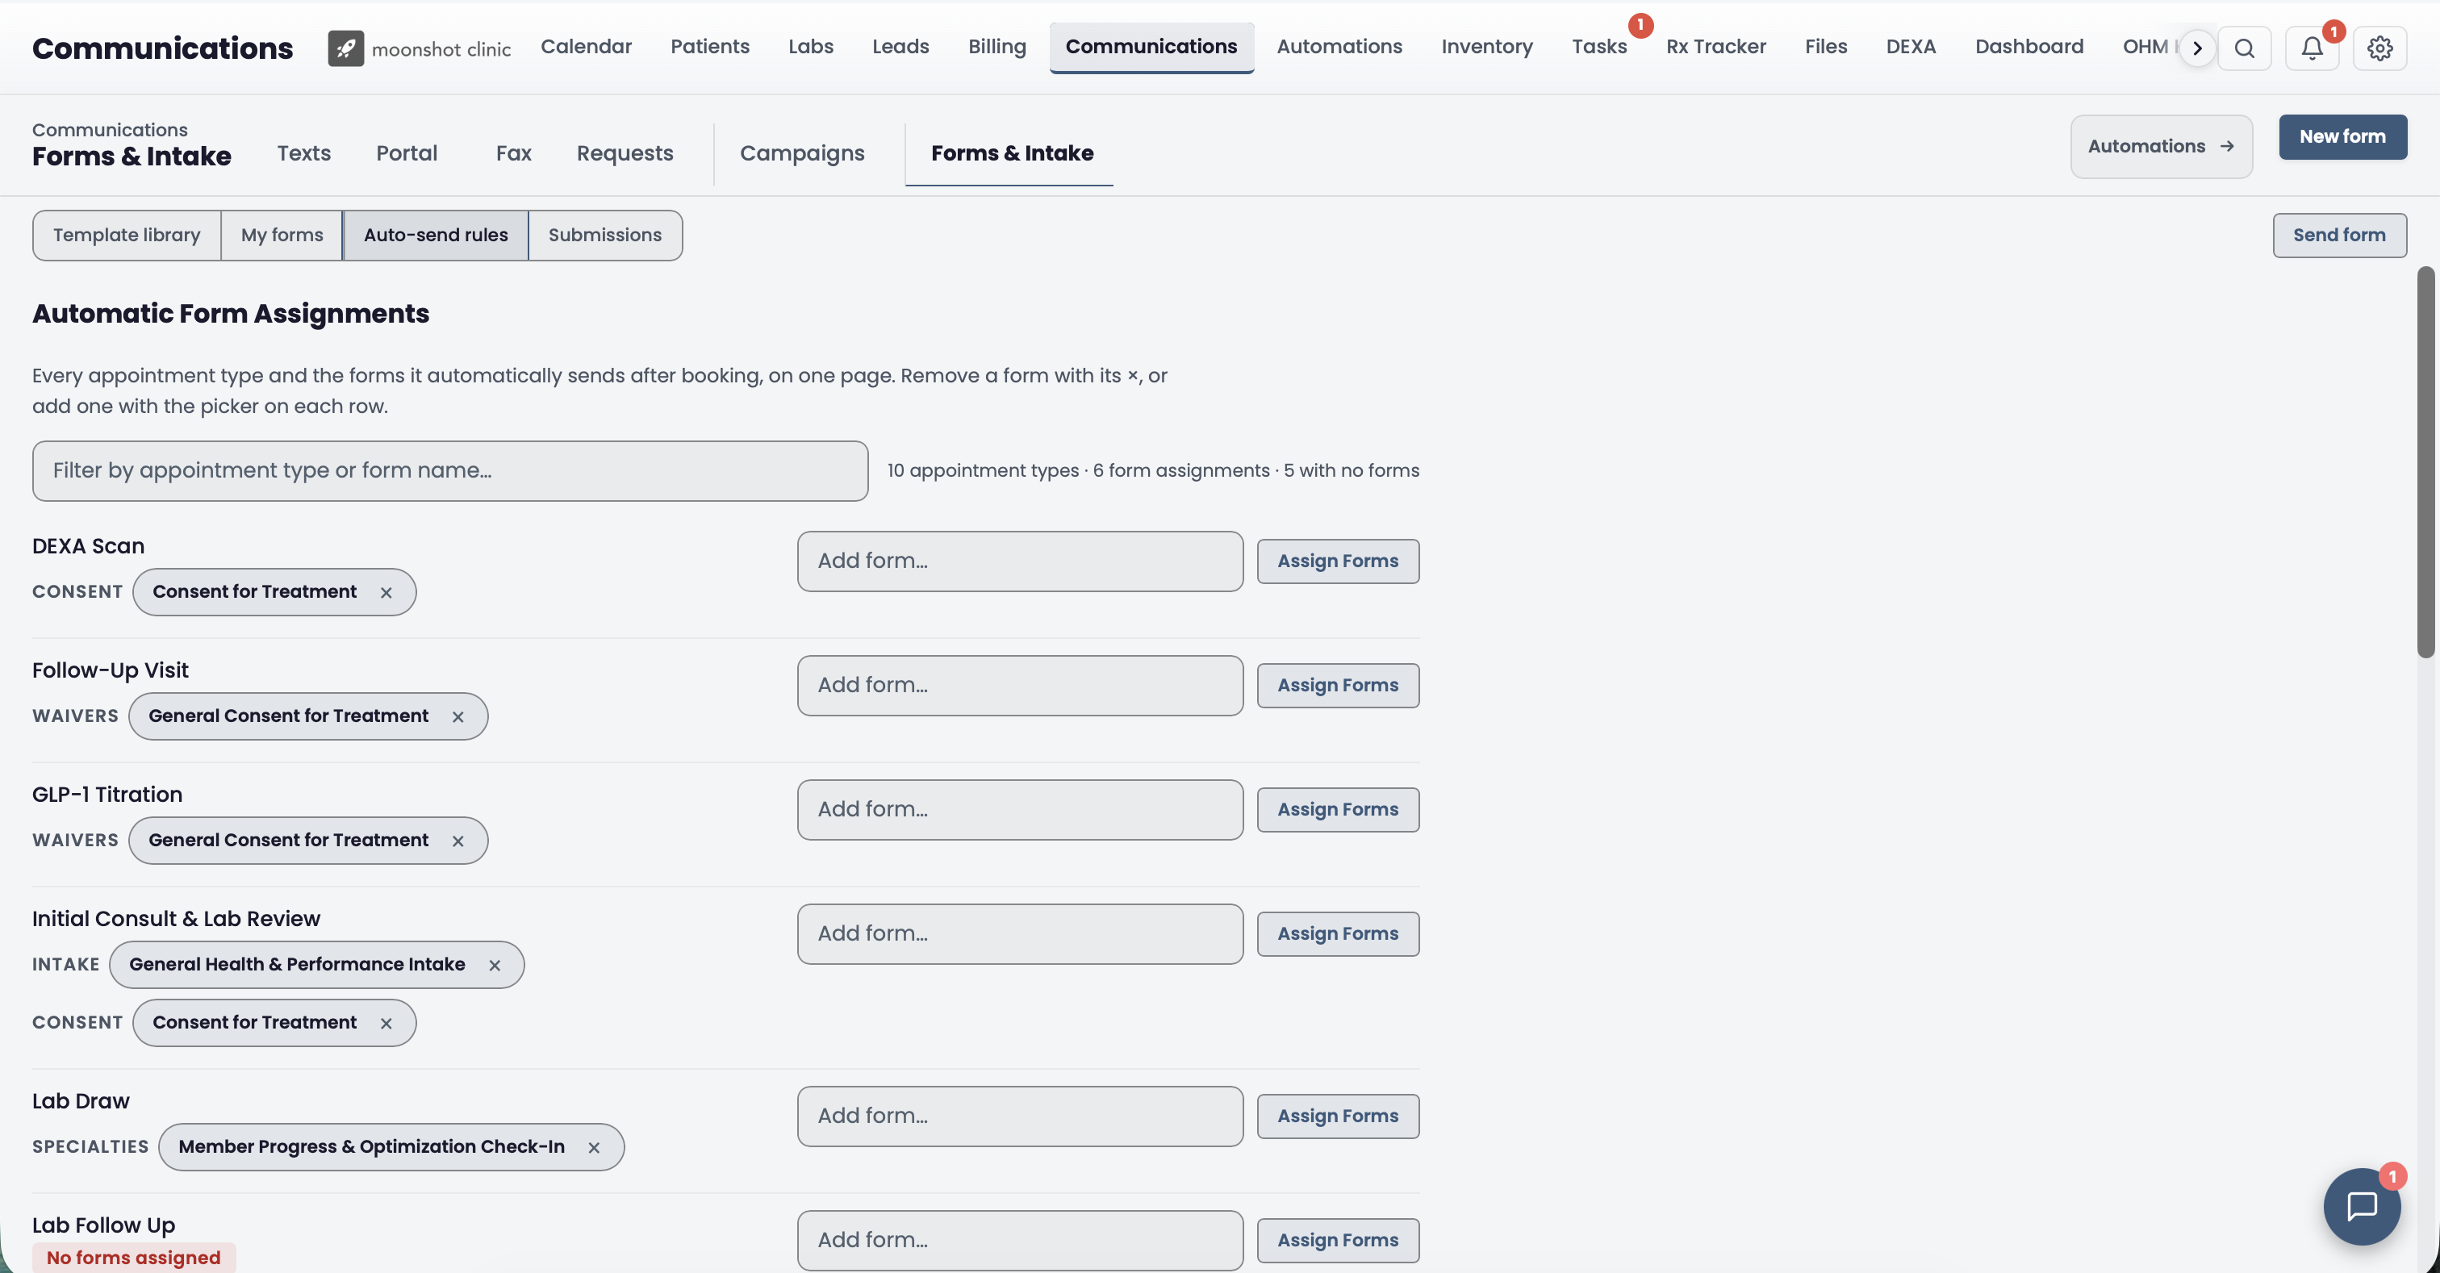The image size is (2440, 1273).
Task: Open Calendar in top navigation
Action: pyautogui.click(x=587, y=47)
